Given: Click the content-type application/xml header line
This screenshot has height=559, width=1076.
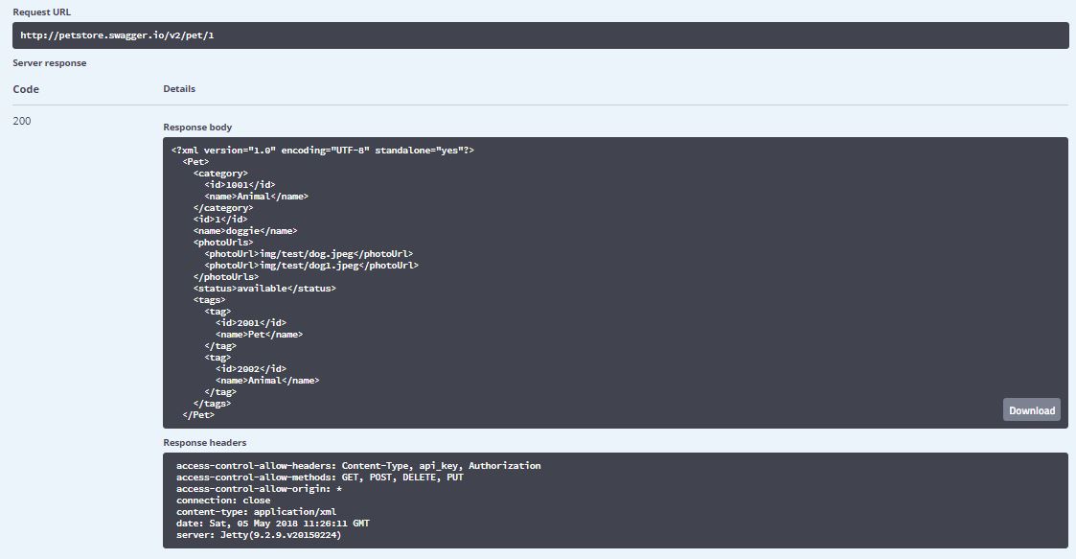Looking at the screenshot, I should tap(256, 512).
